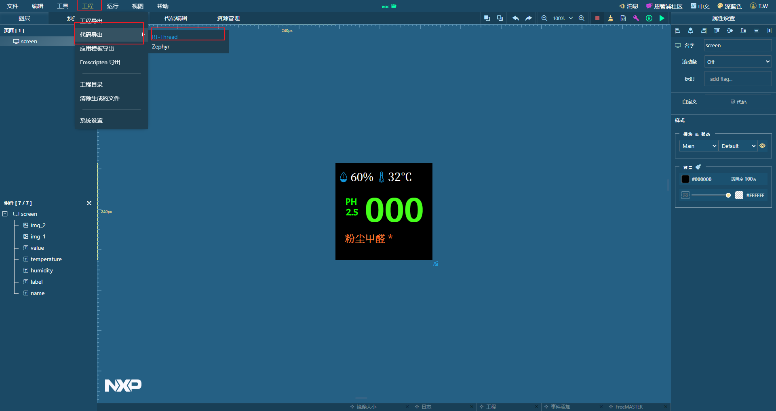Select the align left icon in properties panel

(x=677, y=31)
